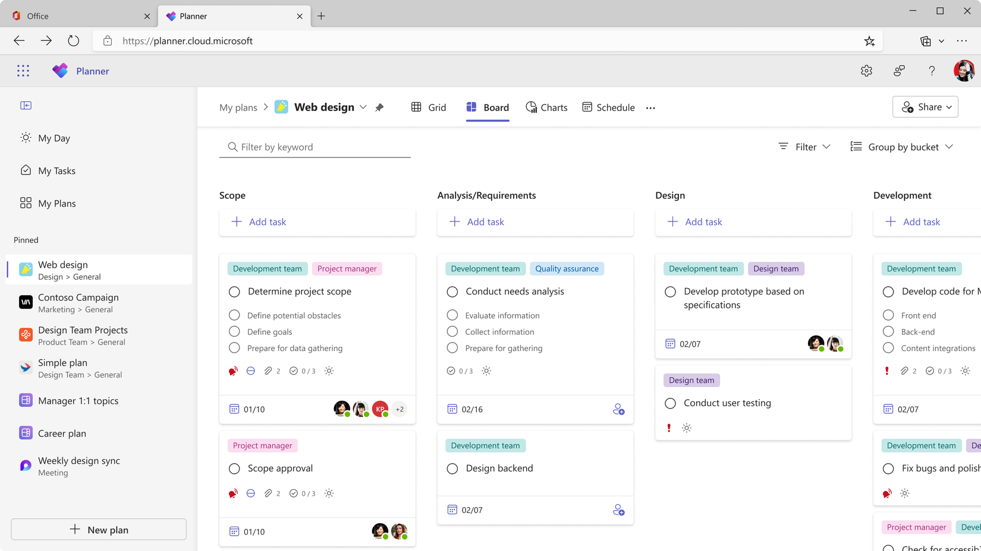The image size is (981, 551).
Task: Mark Determine project scope task complete
Action: 234,292
